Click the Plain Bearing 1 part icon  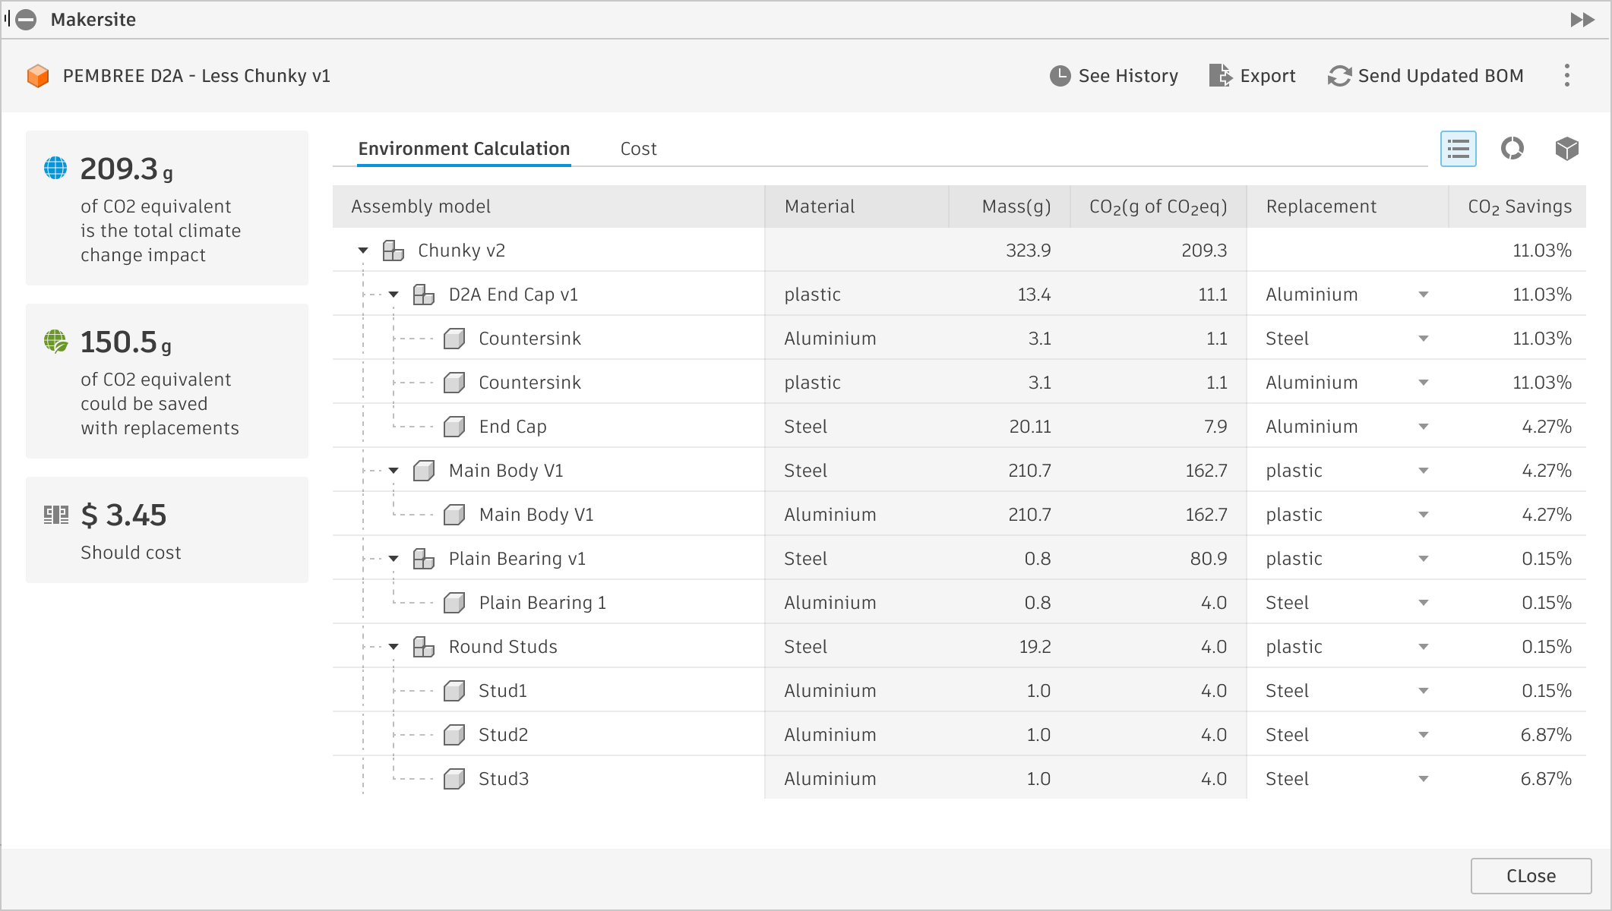coord(454,603)
